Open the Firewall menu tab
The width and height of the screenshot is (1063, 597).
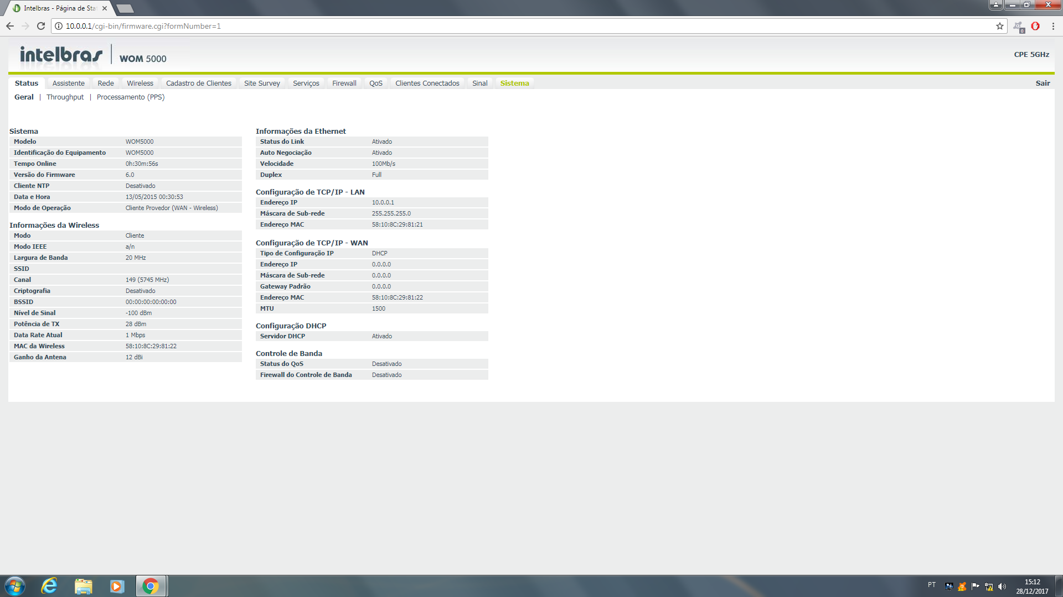(344, 83)
